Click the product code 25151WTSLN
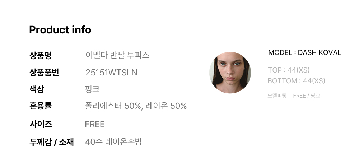 point(111,73)
